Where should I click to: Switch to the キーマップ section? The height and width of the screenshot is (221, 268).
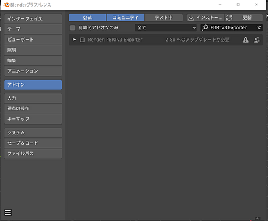click(x=33, y=119)
